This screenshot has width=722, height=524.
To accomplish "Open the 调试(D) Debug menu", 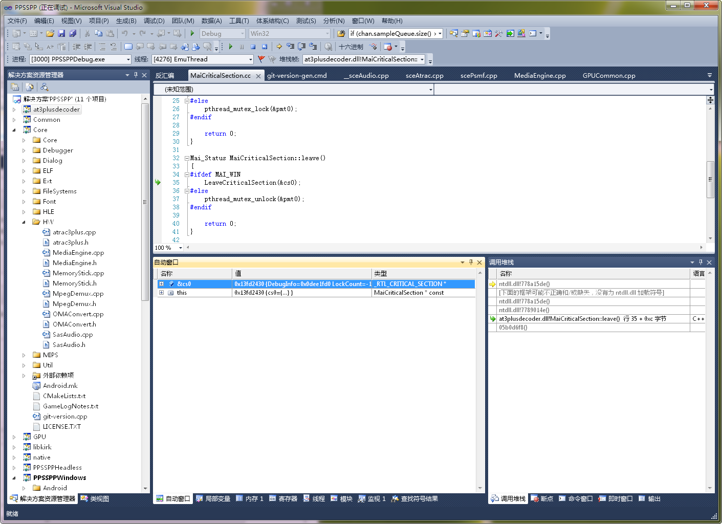I will 154,21.
